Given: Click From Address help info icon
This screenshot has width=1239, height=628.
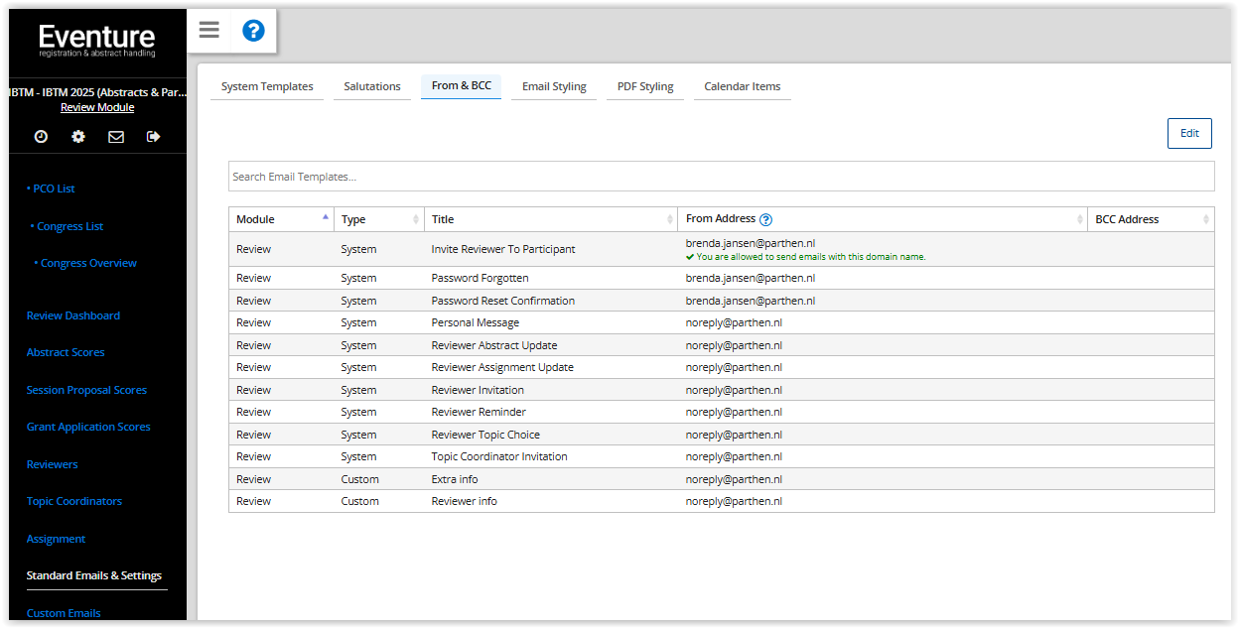Looking at the screenshot, I should [765, 220].
